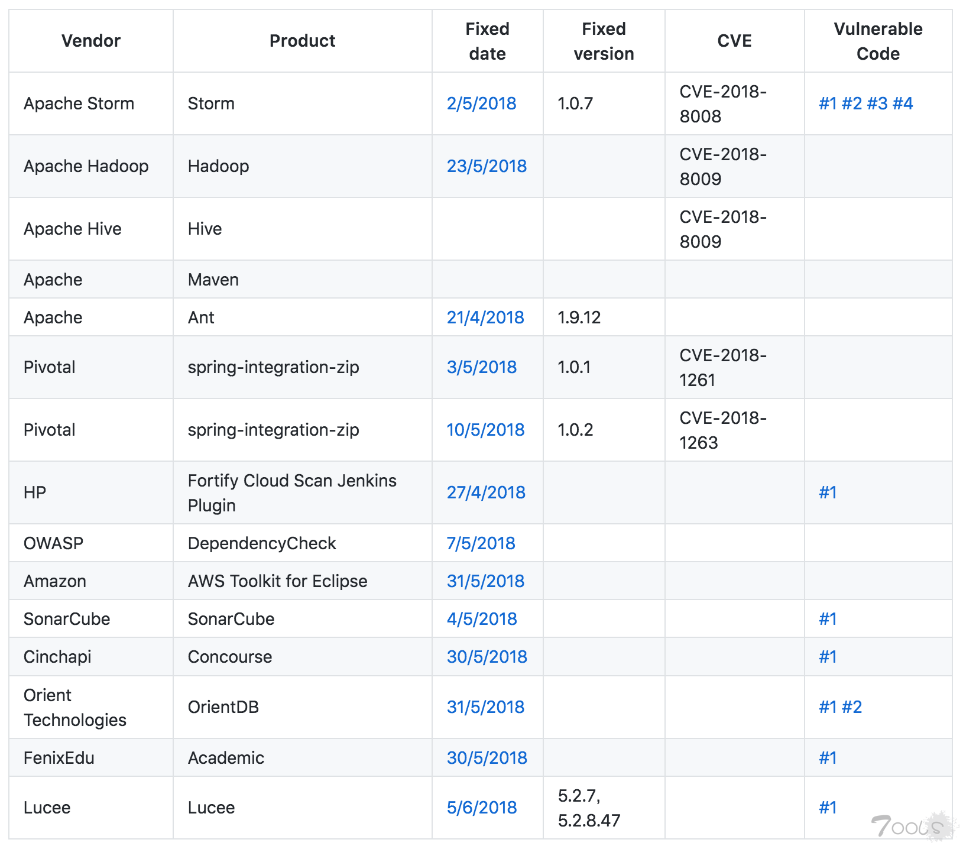The image size is (963, 846).
Task: Click the Concourse fixed date link
Action: click(487, 657)
